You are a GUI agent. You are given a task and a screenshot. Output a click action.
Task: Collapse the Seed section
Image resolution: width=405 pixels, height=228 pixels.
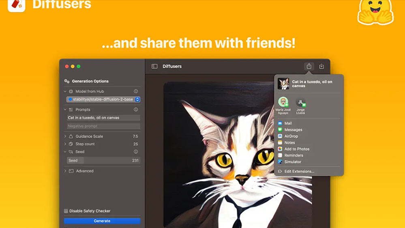coord(65,152)
